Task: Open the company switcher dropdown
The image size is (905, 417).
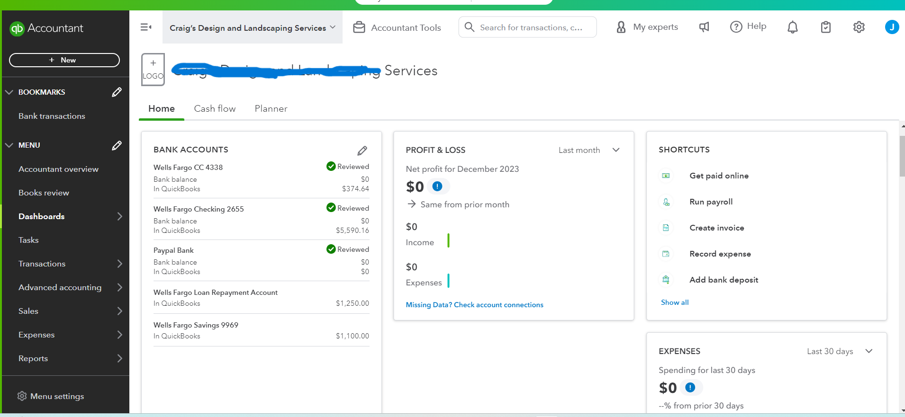Action: 253,28
